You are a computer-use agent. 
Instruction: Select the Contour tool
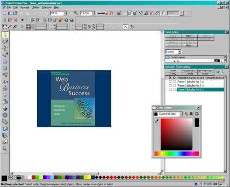[x=5, y=115]
